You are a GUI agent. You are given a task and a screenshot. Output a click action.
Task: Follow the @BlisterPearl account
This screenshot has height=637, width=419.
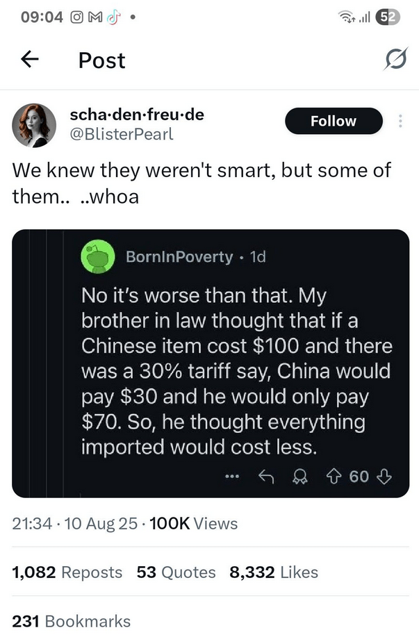point(334,121)
